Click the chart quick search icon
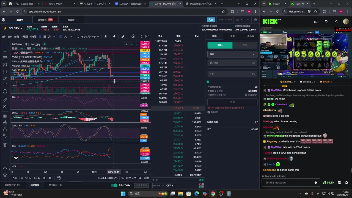The image size is (352, 198). [x=133, y=37]
